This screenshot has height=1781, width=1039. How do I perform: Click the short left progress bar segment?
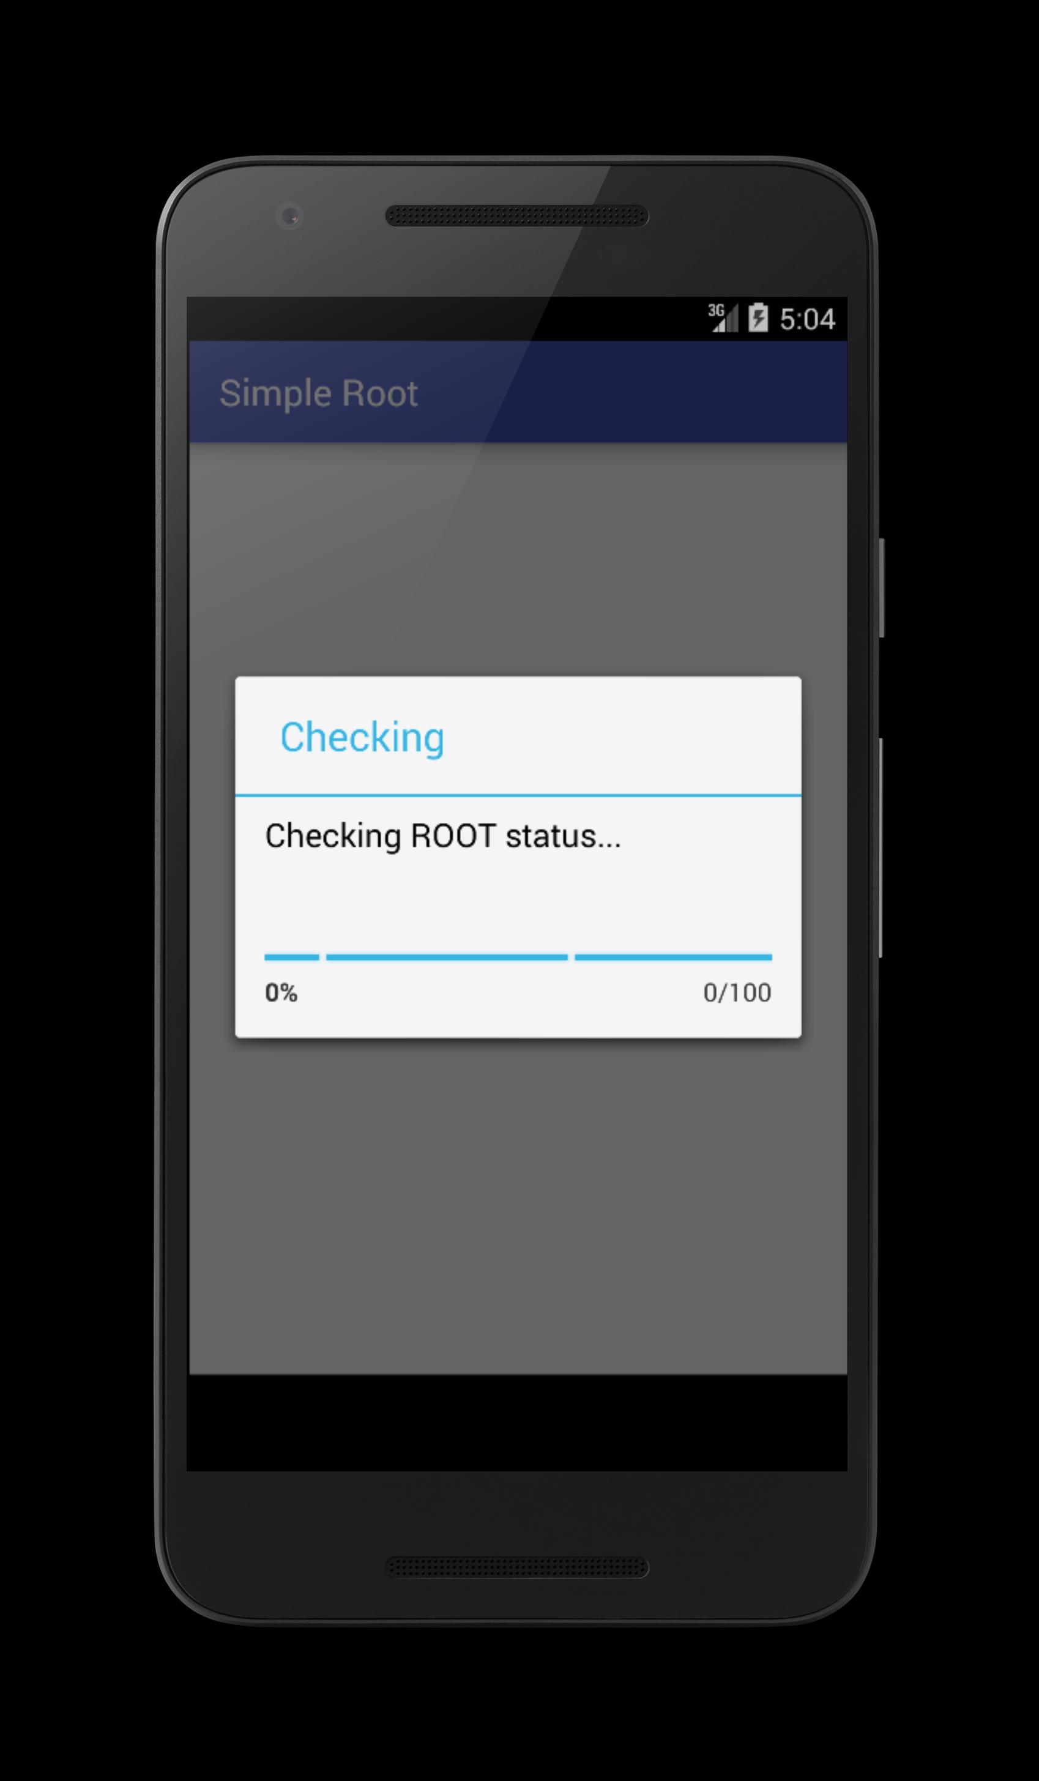[x=292, y=957]
